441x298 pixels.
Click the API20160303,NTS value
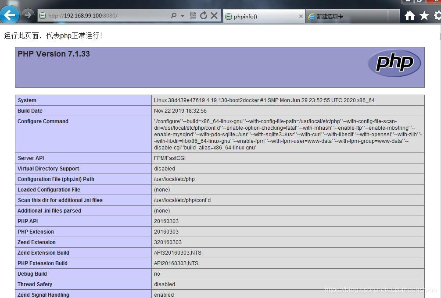tap(176, 263)
